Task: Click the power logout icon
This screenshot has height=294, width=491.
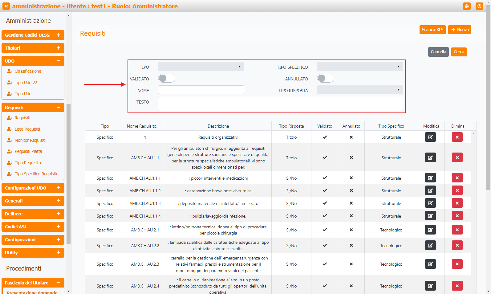Action: coord(479,6)
